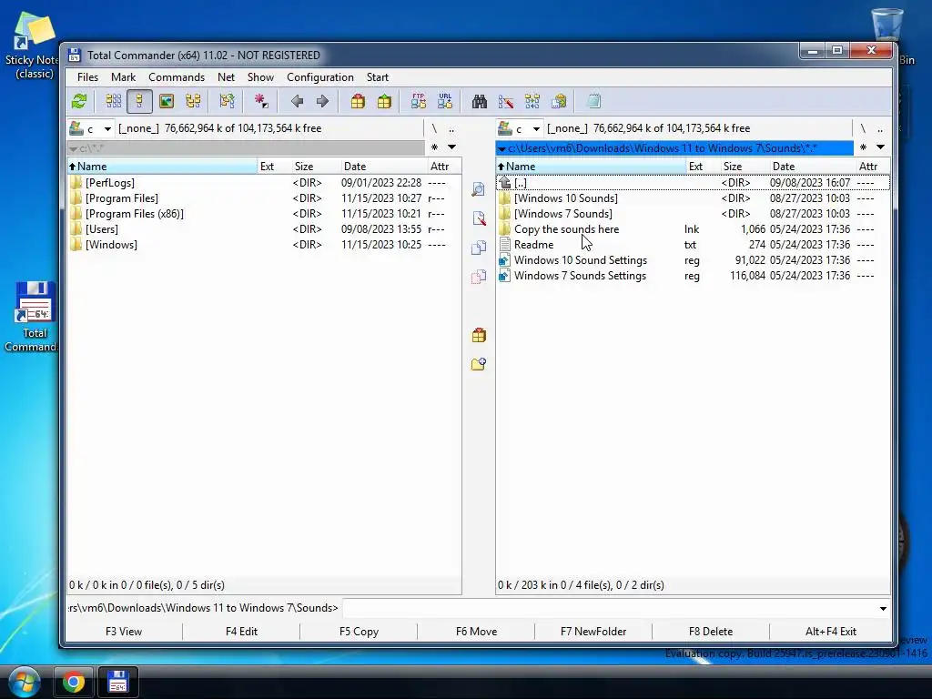
Task: Open the Commands menu
Action: click(x=177, y=77)
